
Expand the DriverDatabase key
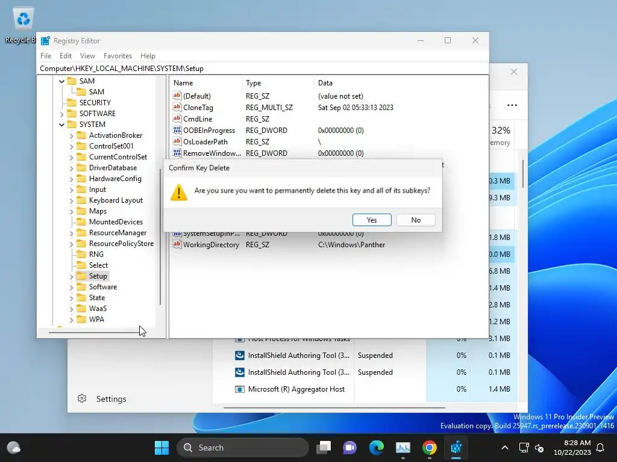click(x=71, y=168)
